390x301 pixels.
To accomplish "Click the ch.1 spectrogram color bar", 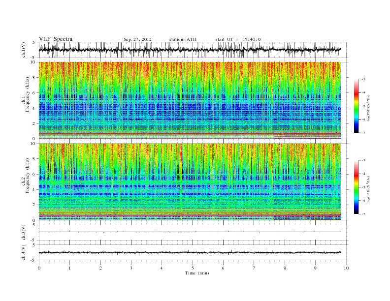I will click(x=357, y=106).
